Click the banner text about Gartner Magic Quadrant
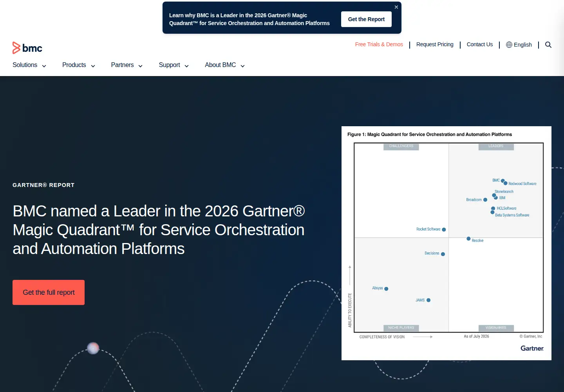Viewport: 564px width, 392px height. click(249, 19)
